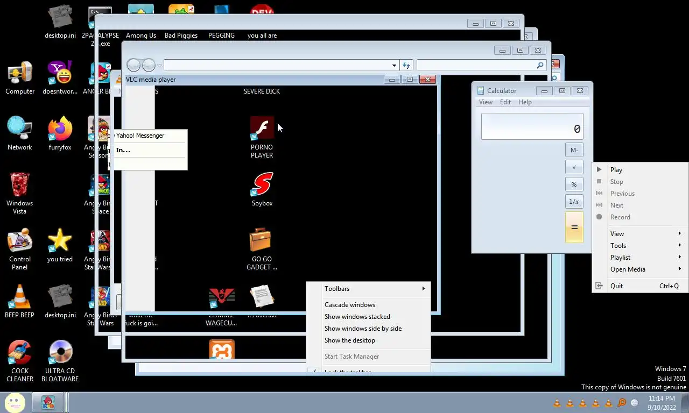
Task: Open Calculator's Edit menu
Action: pos(505,102)
